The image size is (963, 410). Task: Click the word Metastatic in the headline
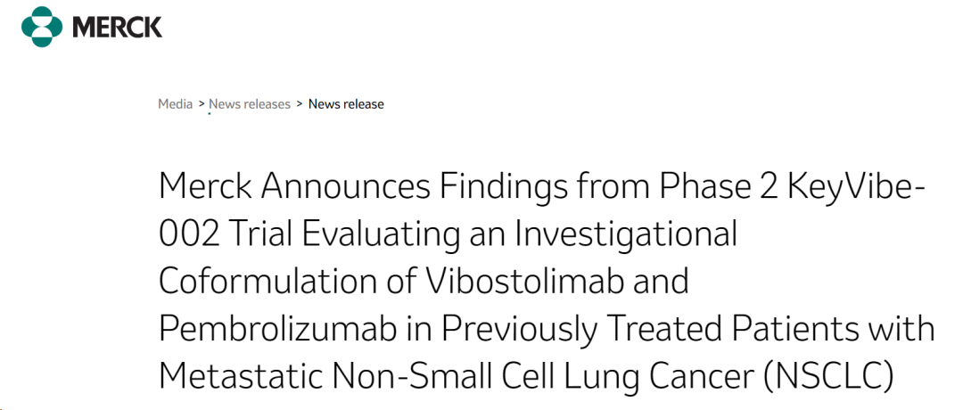pos(245,376)
